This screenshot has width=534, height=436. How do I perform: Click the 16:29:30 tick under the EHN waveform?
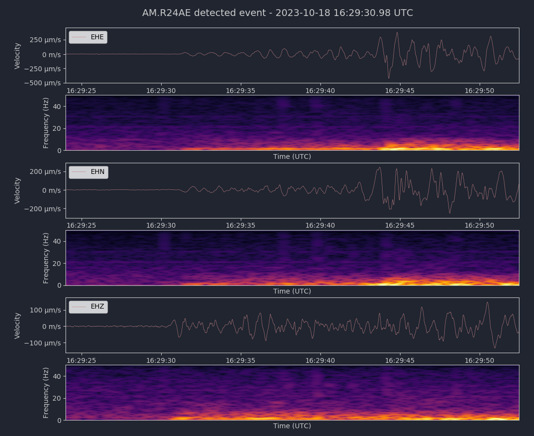161,225
